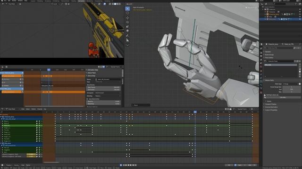The image size is (302, 169).
Task: Open timeline Keying menu
Action: [17, 165]
